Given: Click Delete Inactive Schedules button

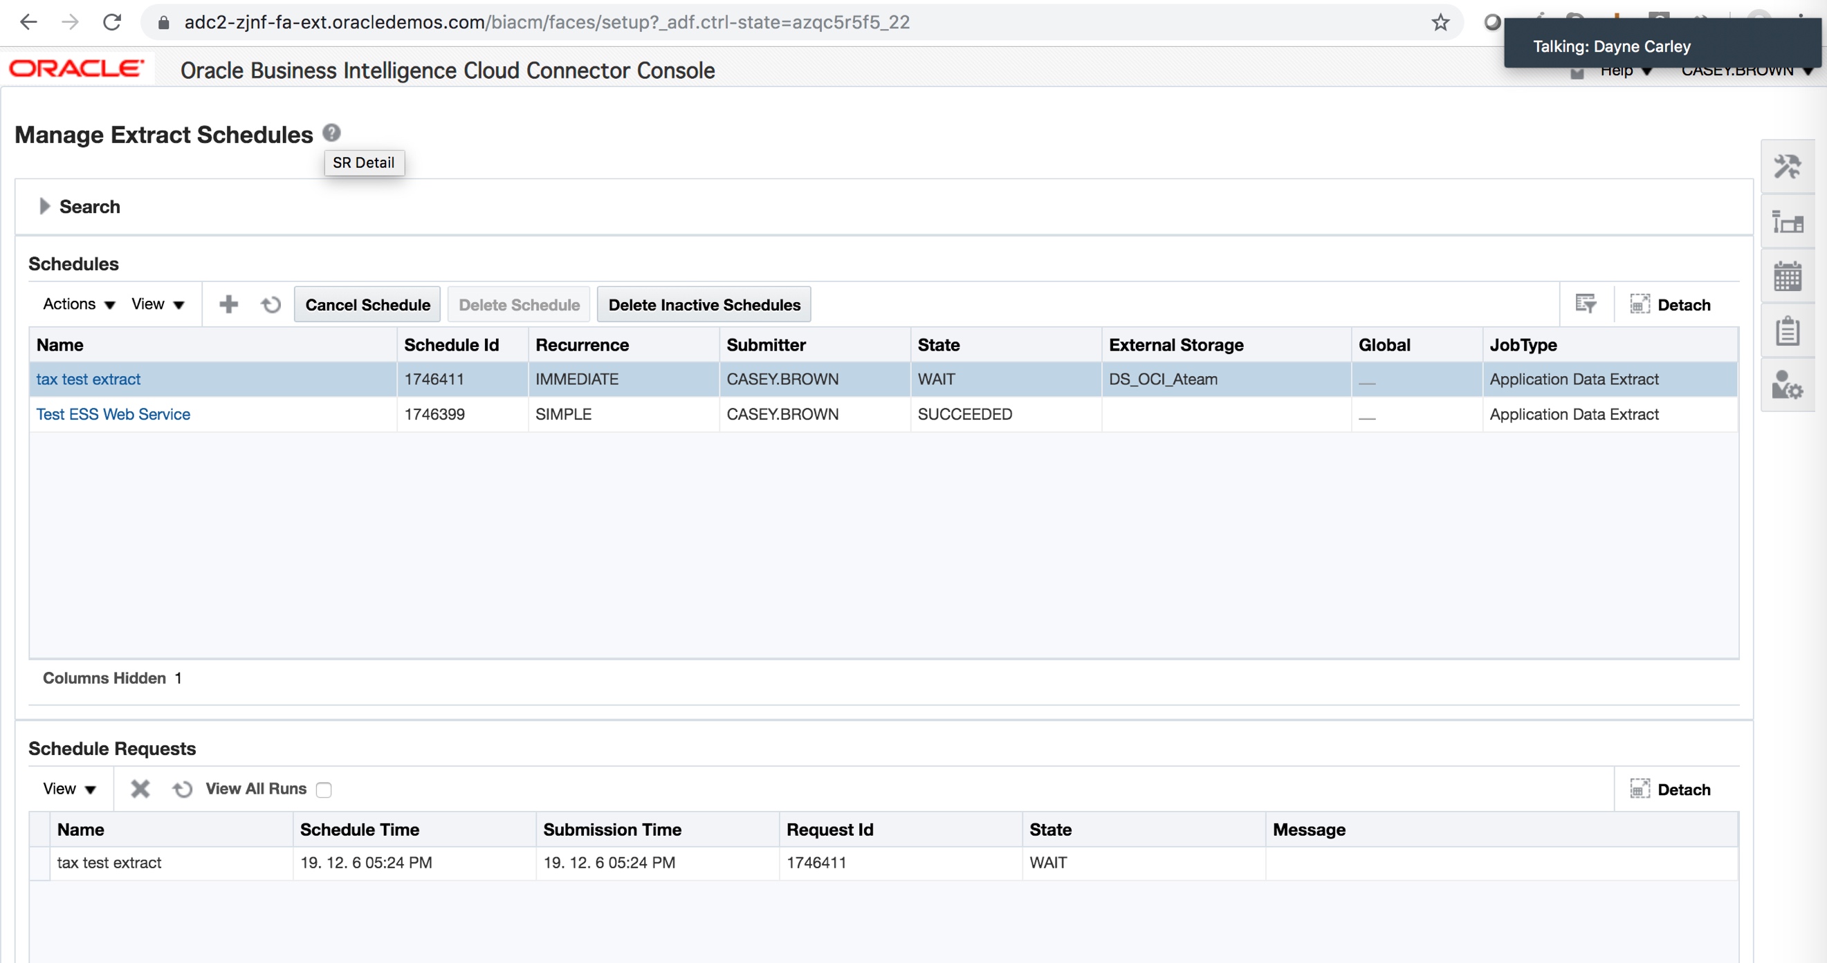Looking at the screenshot, I should point(704,305).
